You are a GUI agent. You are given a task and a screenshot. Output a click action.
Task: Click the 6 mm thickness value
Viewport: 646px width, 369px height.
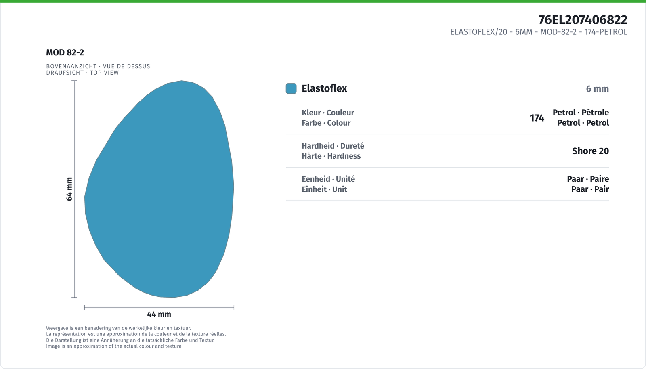(x=597, y=89)
